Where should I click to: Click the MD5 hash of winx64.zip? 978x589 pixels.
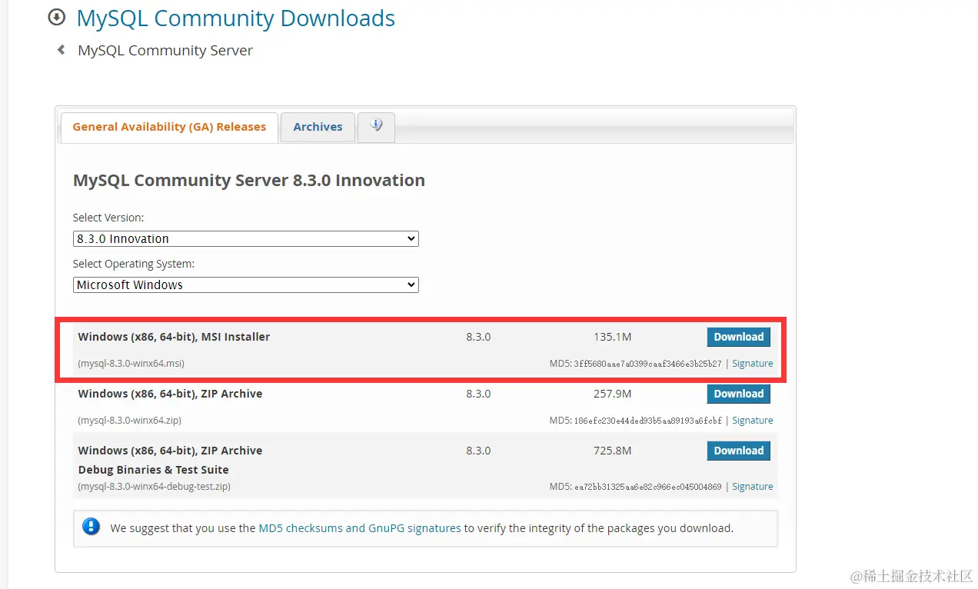click(x=647, y=421)
